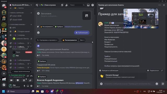
Task: Toggle the Одобрено tag in post form
Action: (59, 27)
